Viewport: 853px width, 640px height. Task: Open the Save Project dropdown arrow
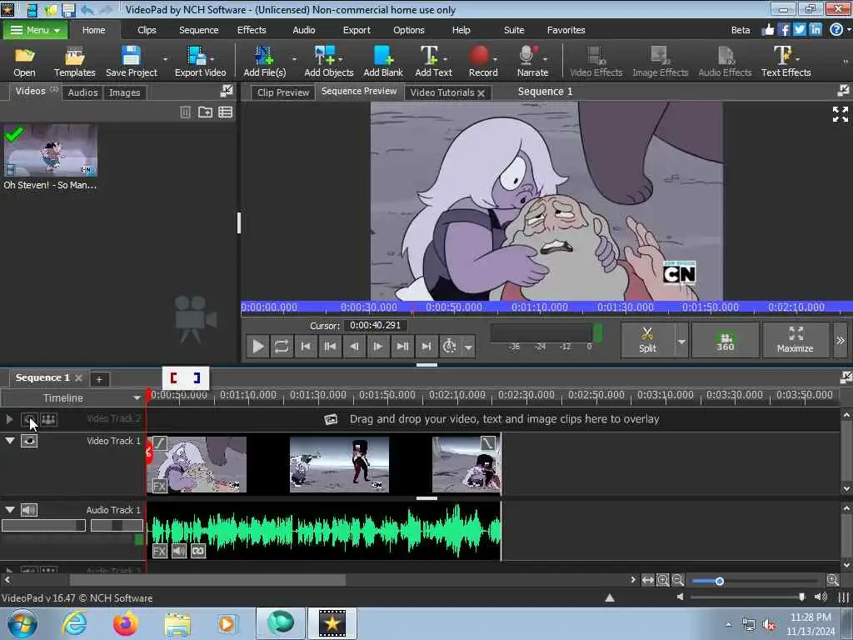pos(165,59)
